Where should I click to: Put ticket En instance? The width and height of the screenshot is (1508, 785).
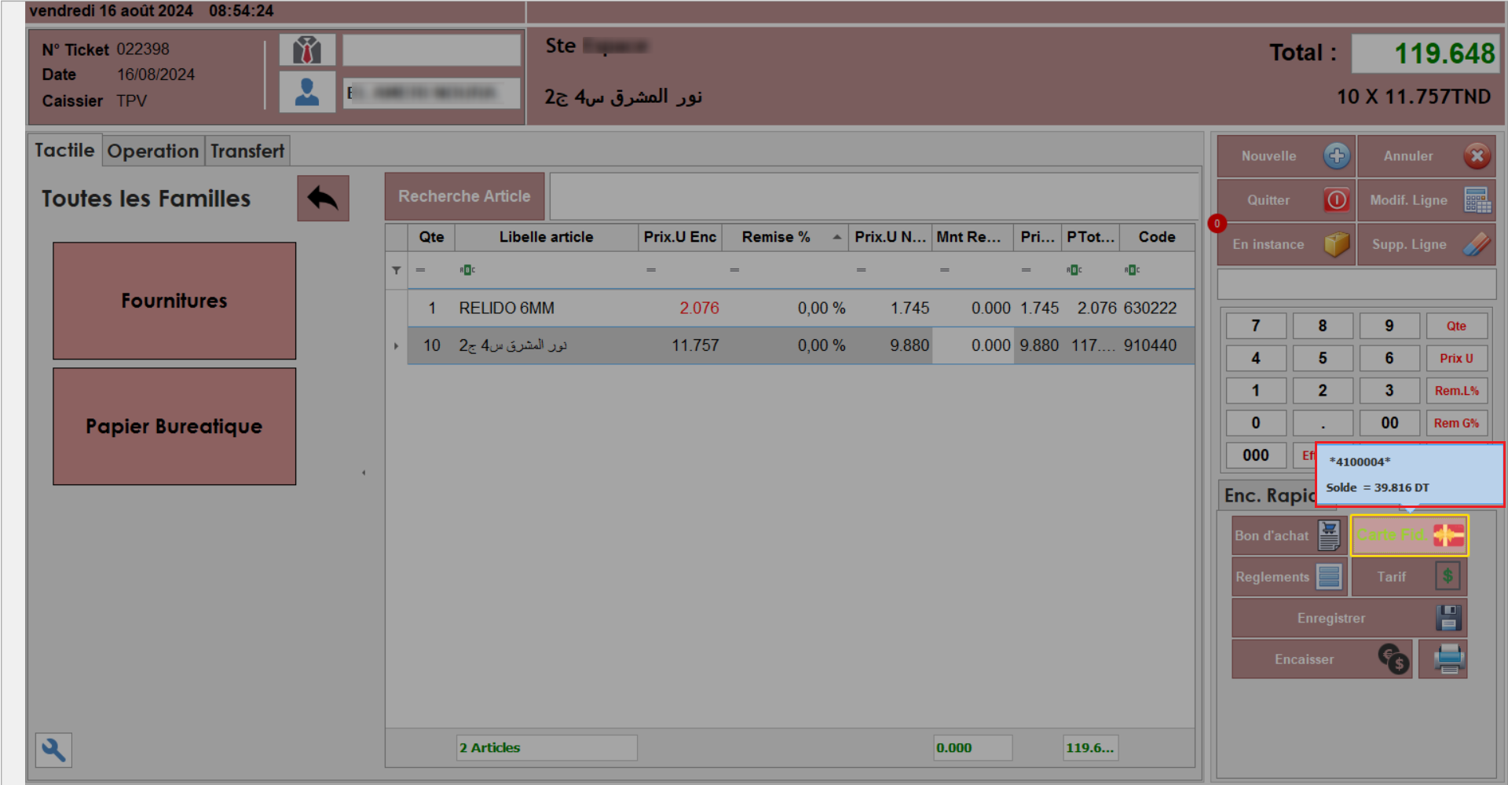pyautogui.click(x=1286, y=244)
